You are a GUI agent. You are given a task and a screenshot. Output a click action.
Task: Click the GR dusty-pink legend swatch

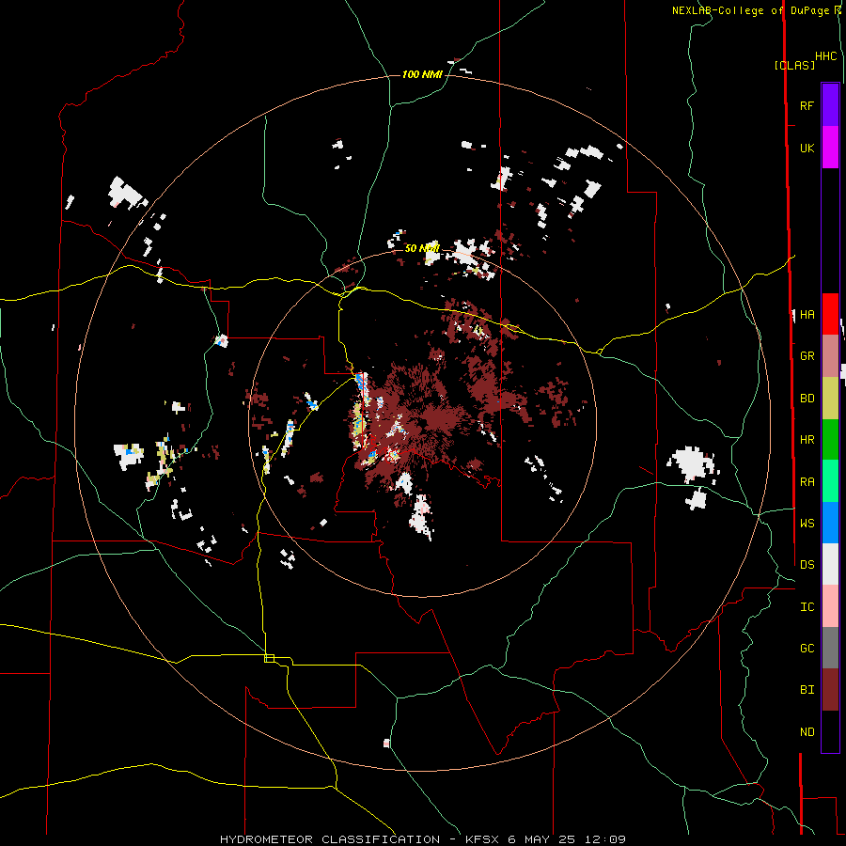tap(830, 356)
